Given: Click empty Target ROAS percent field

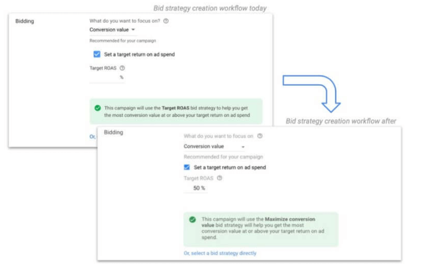Looking at the screenshot, I should [107, 78].
